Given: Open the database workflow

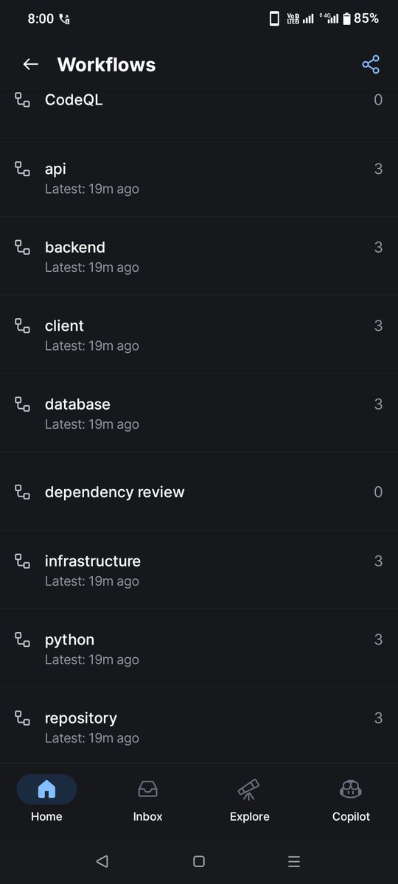Looking at the screenshot, I should click(199, 413).
